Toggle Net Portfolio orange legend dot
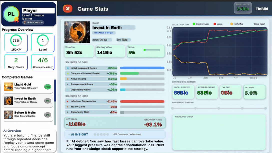 pyautogui.click(x=231, y=24)
